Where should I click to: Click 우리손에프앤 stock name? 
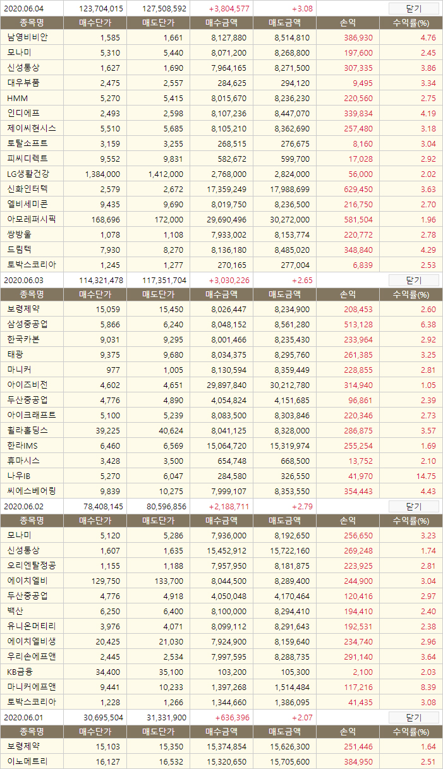pyautogui.click(x=32, y=657)
